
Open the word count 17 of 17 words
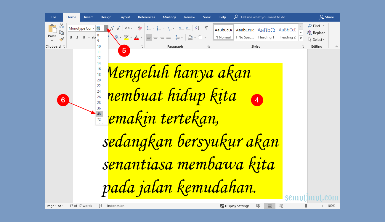point(81,206)
